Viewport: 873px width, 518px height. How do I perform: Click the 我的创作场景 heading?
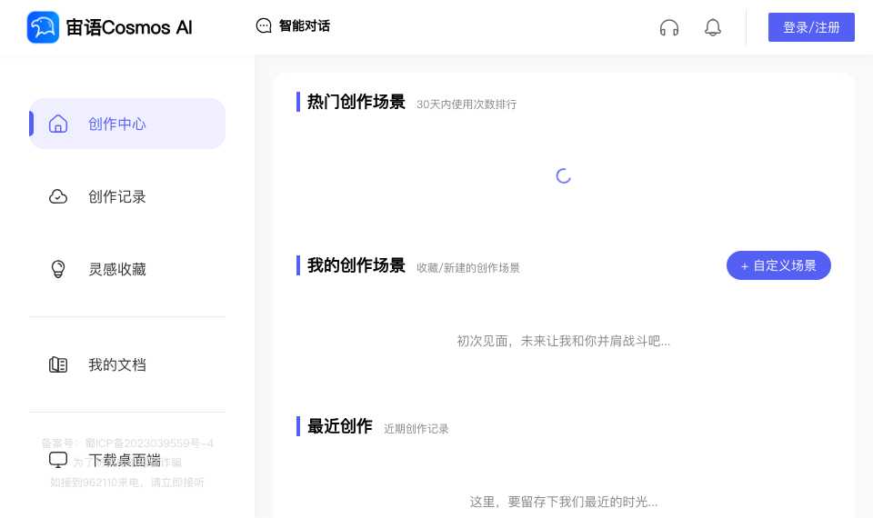[x=356, y=265]
